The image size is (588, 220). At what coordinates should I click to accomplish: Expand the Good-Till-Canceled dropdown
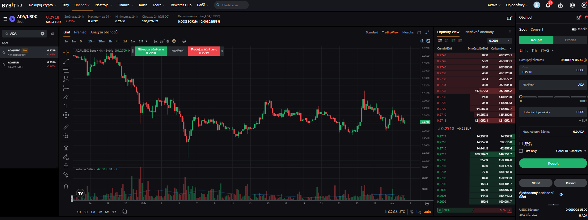click(x=571, y=151)
